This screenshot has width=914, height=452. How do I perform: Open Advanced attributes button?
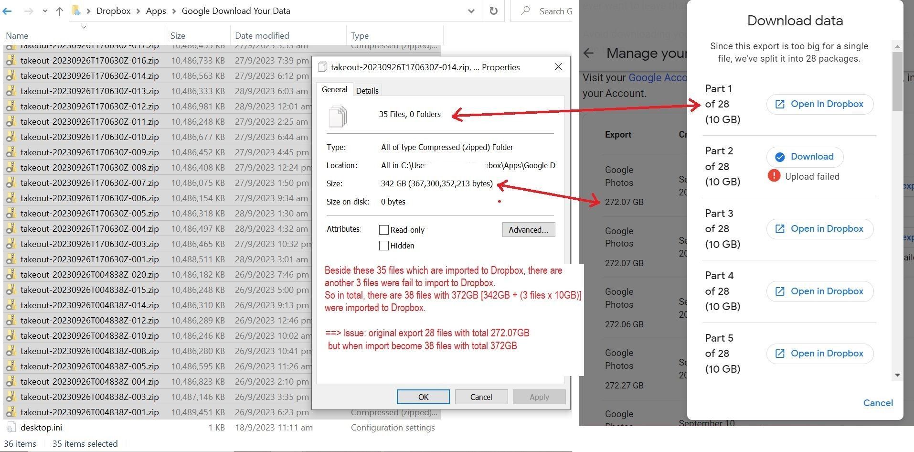point(529,230)
